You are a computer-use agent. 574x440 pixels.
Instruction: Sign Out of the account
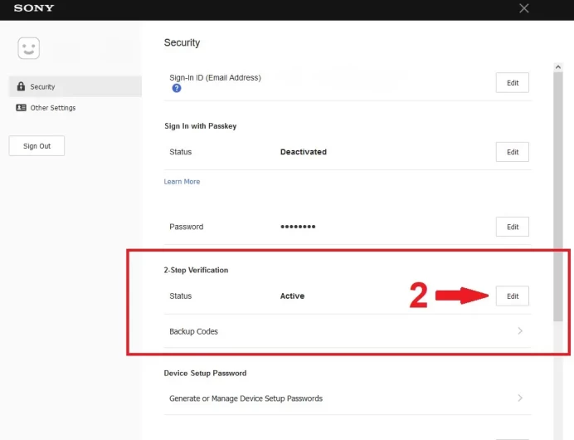point(36,146)
